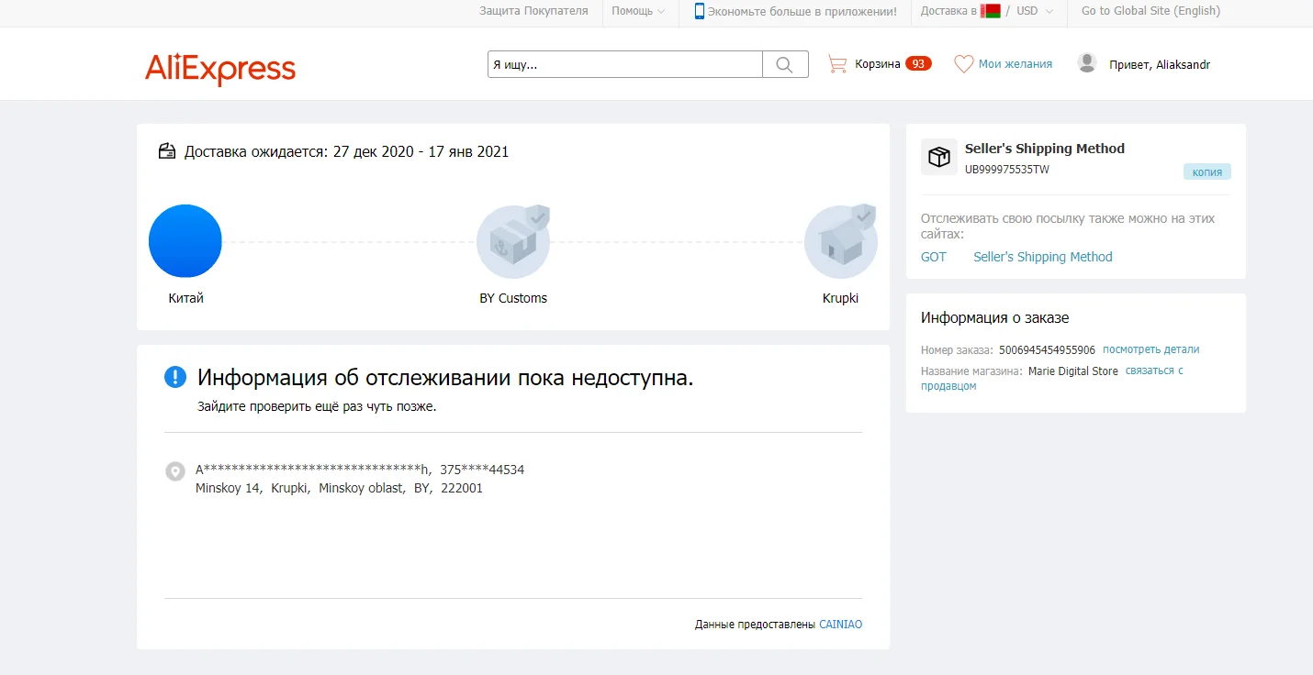Screen dimensions: 1313x675
Task: Click the wishlist heart icon
Action: pos(963,64)
